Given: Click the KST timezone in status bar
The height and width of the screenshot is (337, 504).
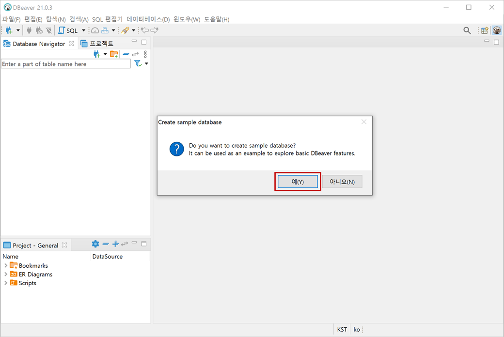Looking at the screenshot, I should pos(342,330).
